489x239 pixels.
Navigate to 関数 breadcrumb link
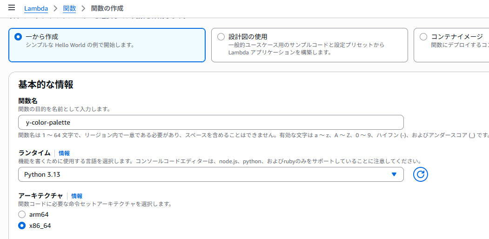point(69,8)
